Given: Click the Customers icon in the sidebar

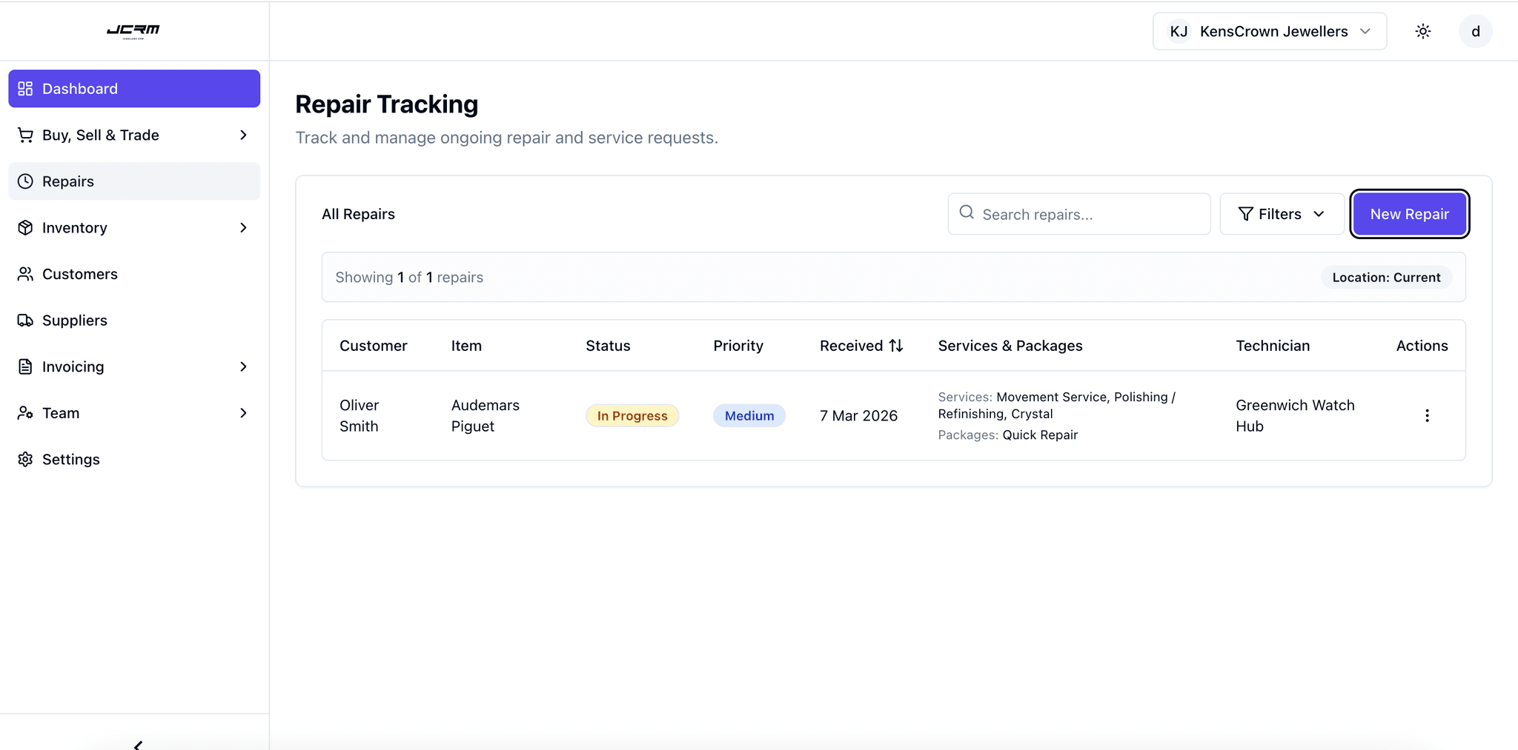Looking at the screenshot, I should tap(25, 274).
